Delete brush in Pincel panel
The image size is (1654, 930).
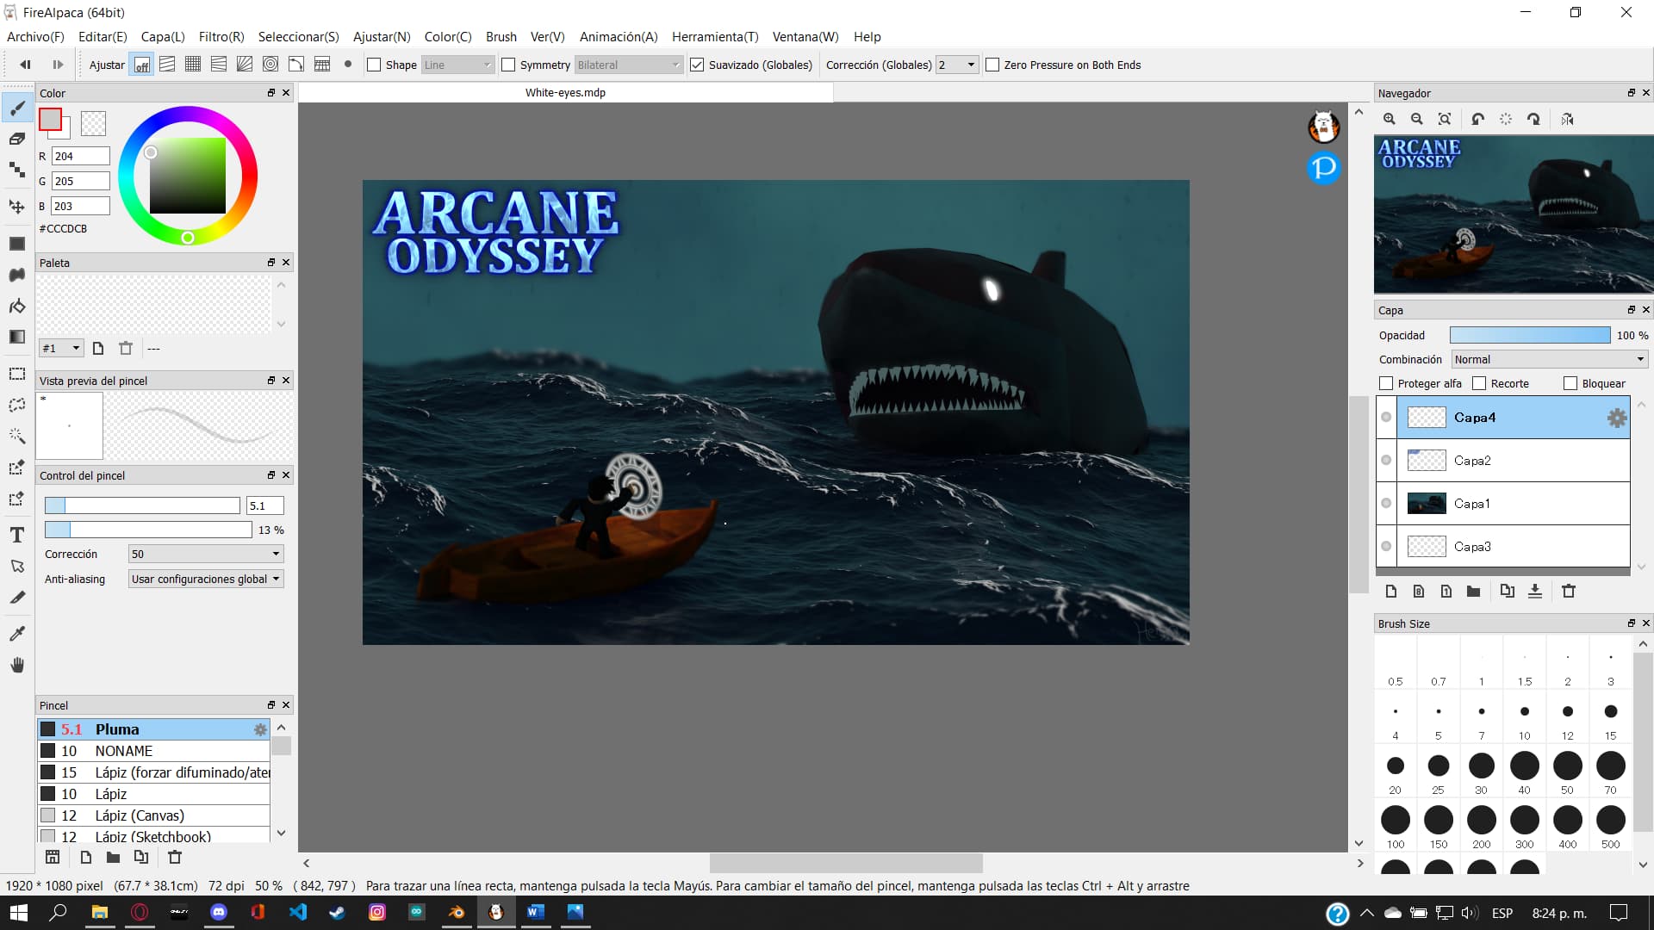[x=175, y=857]
